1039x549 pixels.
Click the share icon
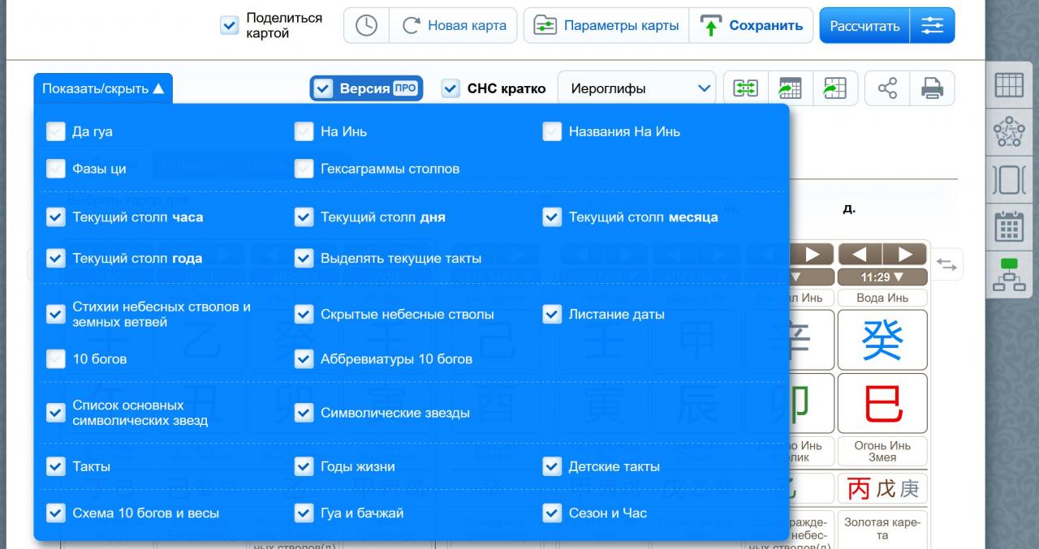click(x=887, y=88)
